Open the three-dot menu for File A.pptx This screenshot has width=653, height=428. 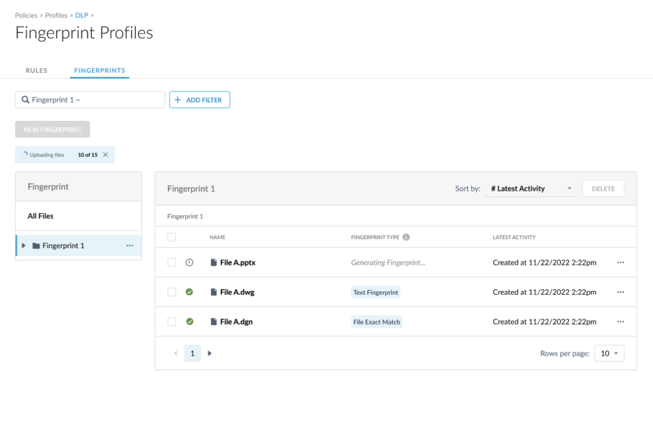(621, 263)
